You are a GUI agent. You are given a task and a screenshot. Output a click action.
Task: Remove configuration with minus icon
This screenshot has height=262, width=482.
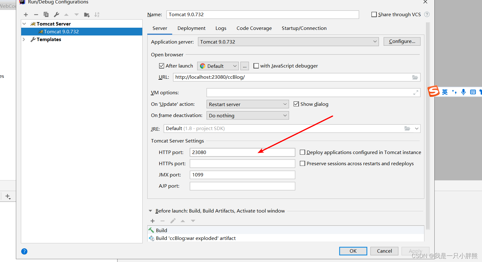(x=36, y=15)
